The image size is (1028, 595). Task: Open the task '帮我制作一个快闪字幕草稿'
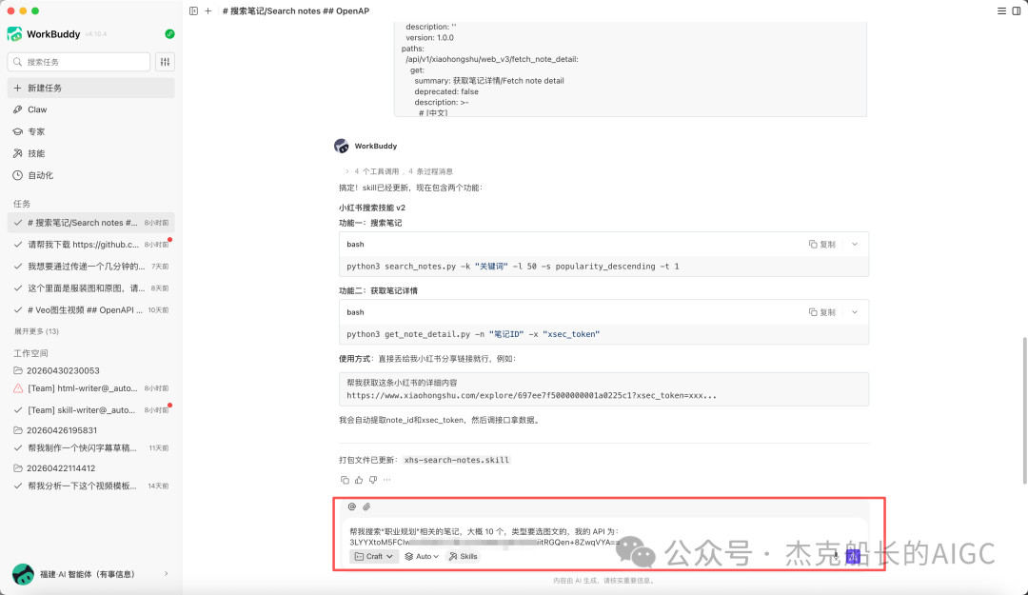pyautogui.click(x=91, y=448)
